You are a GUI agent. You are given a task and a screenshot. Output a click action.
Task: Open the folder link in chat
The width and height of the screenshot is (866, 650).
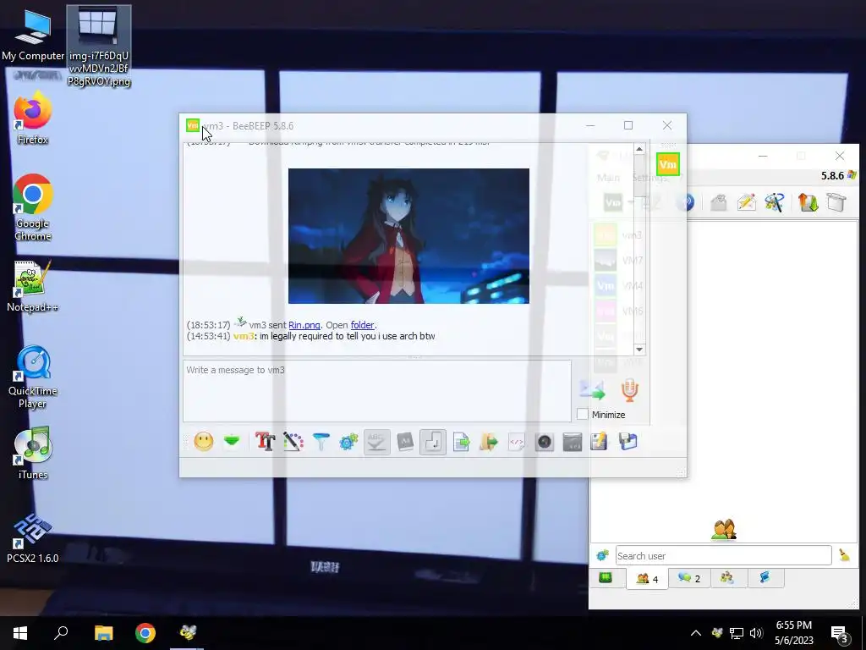(362, 325)
